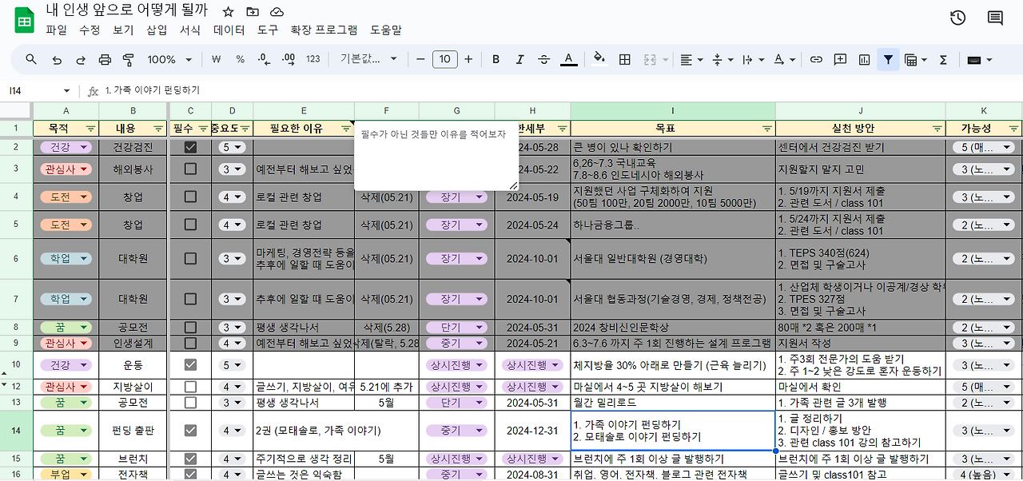Print the spreadsheet

pos(105,59)
